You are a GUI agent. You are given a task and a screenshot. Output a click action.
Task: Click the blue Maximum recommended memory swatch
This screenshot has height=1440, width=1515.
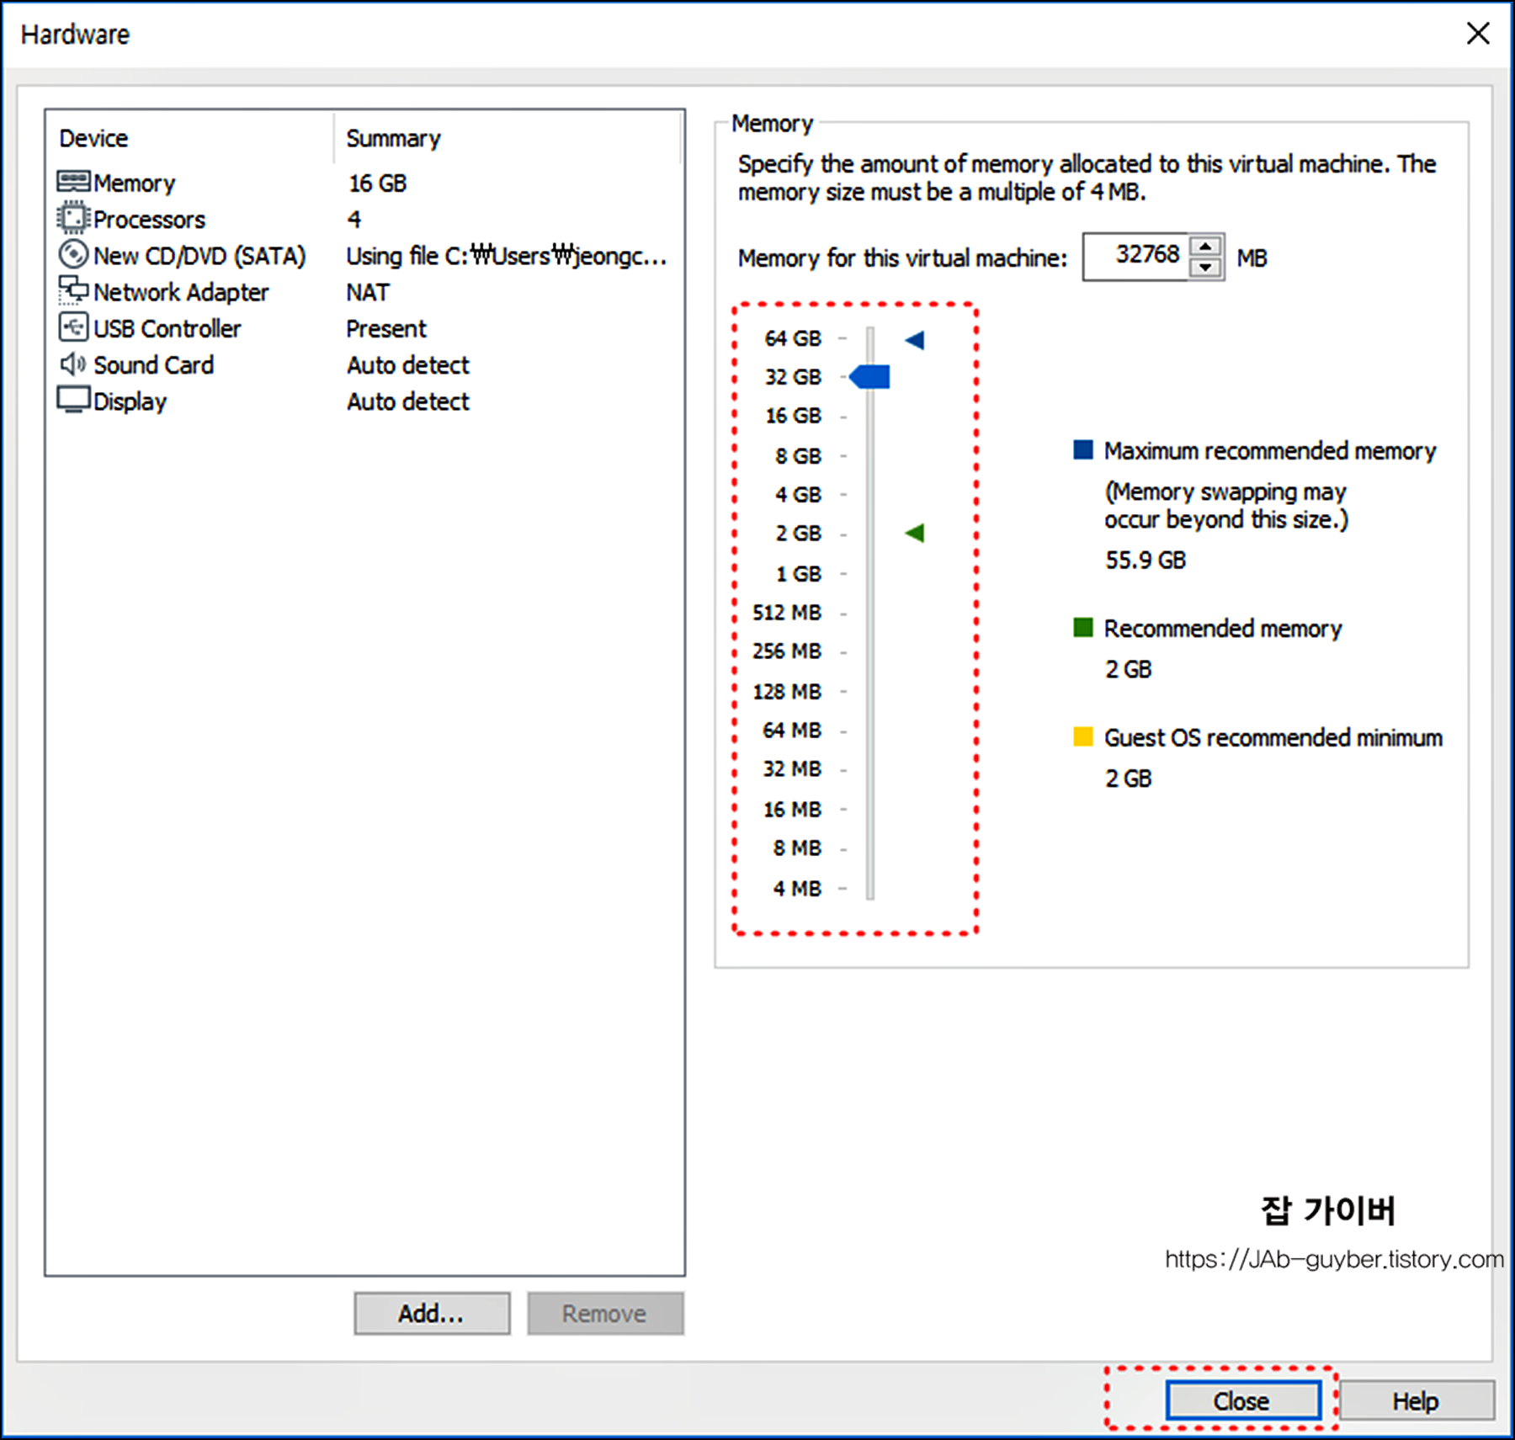[1083, 449]
